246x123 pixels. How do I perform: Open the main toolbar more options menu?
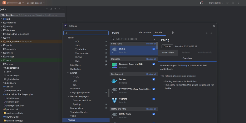pos(238,3)
